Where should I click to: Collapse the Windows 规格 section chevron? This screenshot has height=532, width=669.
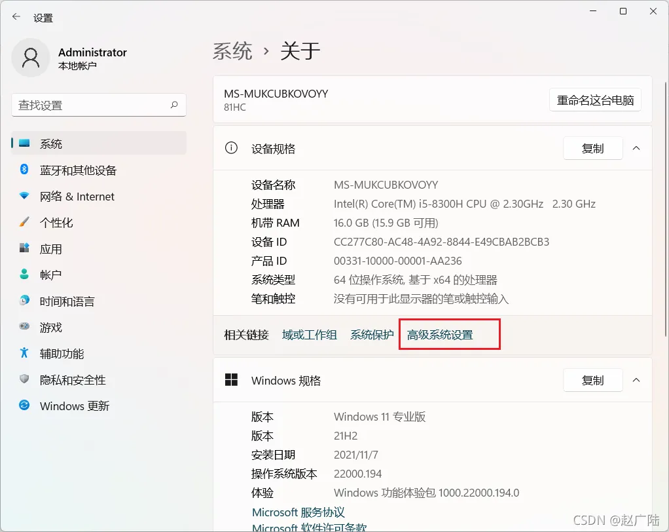click(x=636, y=380)
